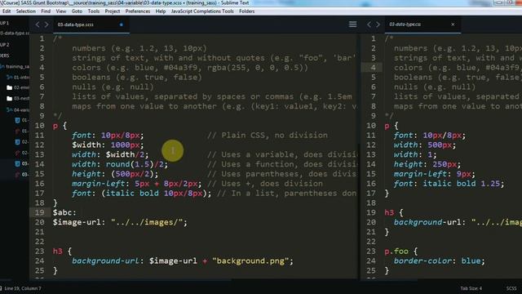Open the 02- Sass file icon in sidebar

[x=17, y=153]
